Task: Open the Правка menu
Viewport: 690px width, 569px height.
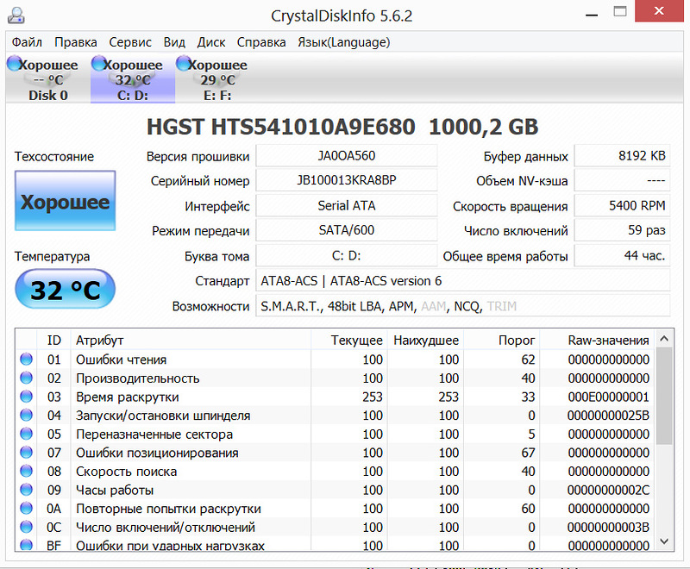Action: click(76, 42)
